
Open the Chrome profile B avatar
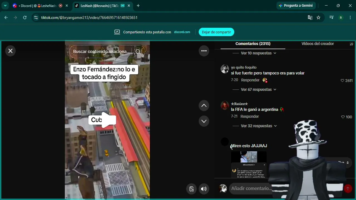click(x=341, y=17)
